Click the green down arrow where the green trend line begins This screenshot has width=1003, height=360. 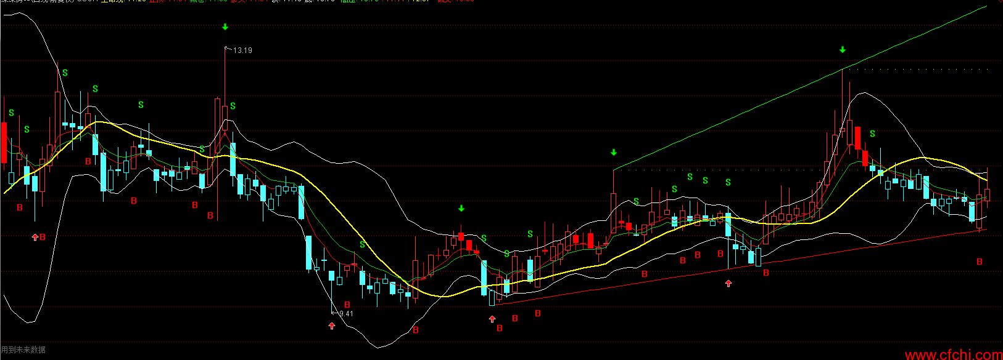click(614, 152)
